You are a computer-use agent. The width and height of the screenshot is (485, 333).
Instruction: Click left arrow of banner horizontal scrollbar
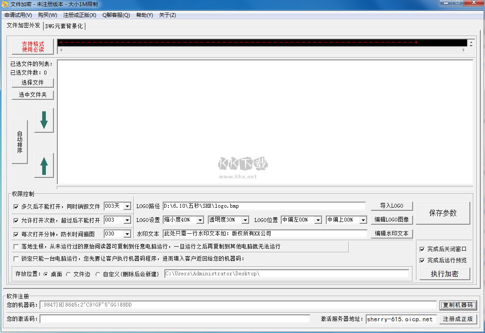[61, 50]
